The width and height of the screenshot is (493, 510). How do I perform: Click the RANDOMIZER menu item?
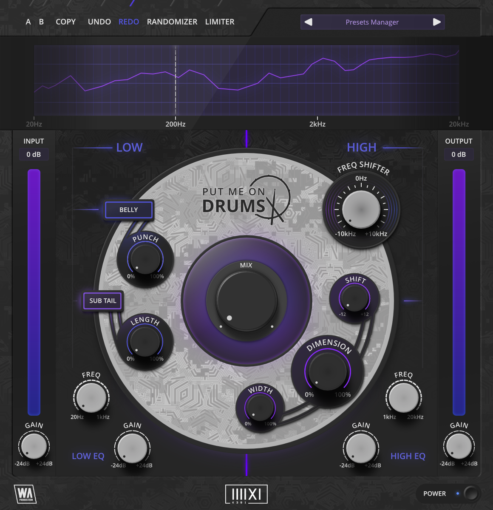coord(172,22)
